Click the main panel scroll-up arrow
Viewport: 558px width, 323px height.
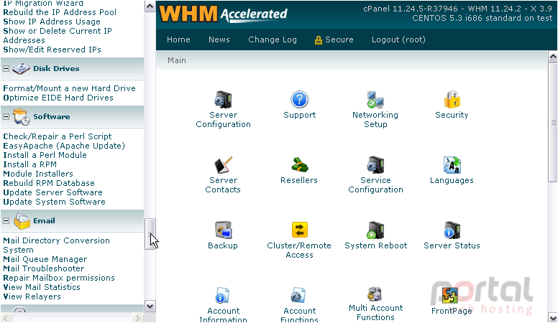click(553, 56)
